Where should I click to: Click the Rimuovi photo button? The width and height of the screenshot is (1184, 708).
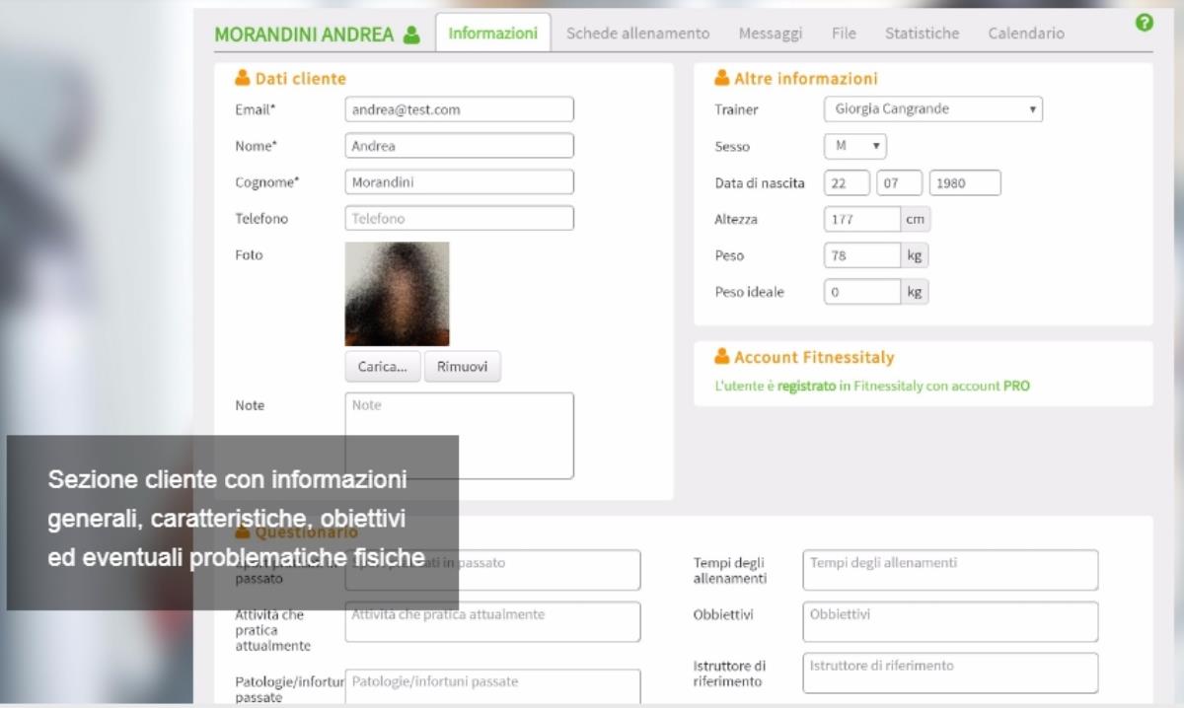tap(462, 367)
